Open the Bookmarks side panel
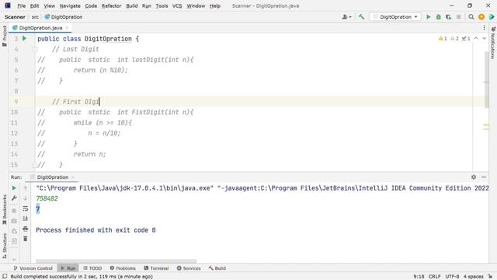 coord(5,208)
